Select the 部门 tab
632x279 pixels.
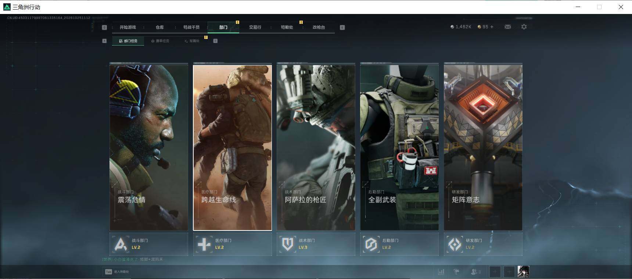[x=223, y=27]
